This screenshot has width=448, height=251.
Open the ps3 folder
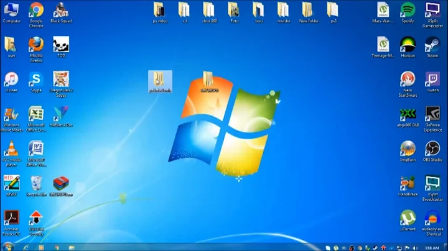click(x=333, y=12)
